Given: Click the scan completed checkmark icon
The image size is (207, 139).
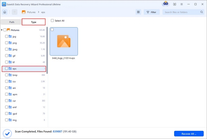Looking at the screenshot, I should pyautogui.click(x=7, y=133).
